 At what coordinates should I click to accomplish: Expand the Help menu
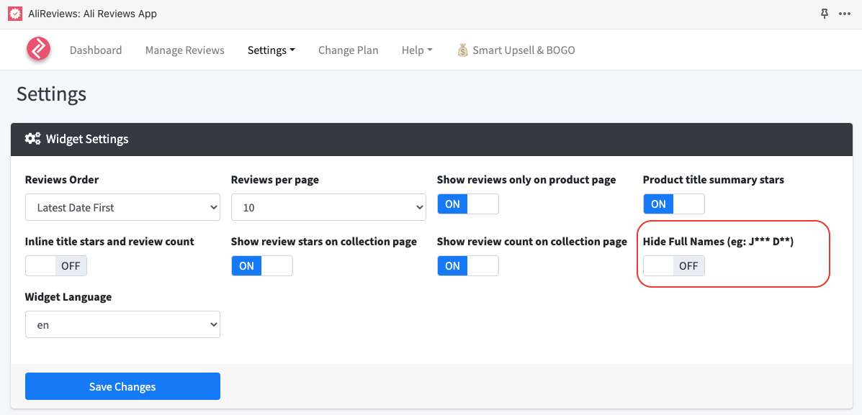point(416,50)
